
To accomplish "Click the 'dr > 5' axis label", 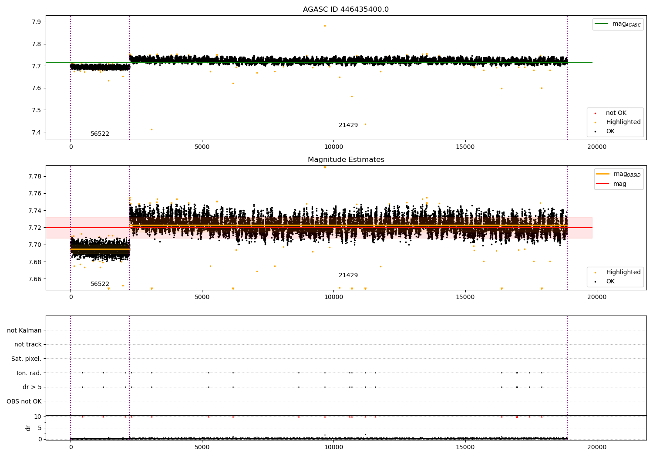I will 32,387.
